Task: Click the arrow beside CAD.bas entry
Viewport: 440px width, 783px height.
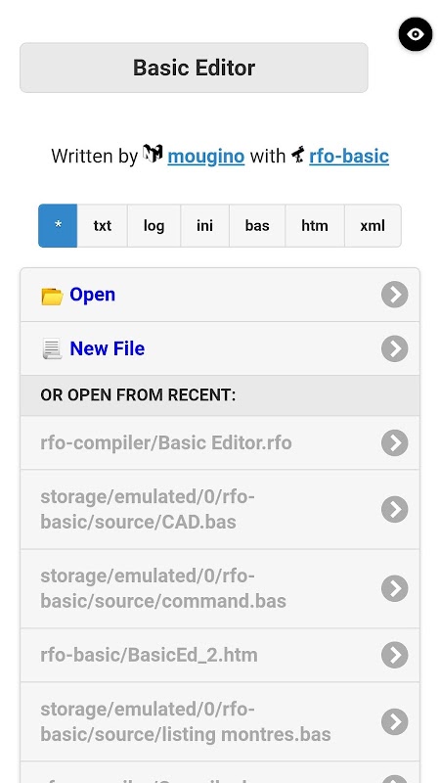Action: 395,509
